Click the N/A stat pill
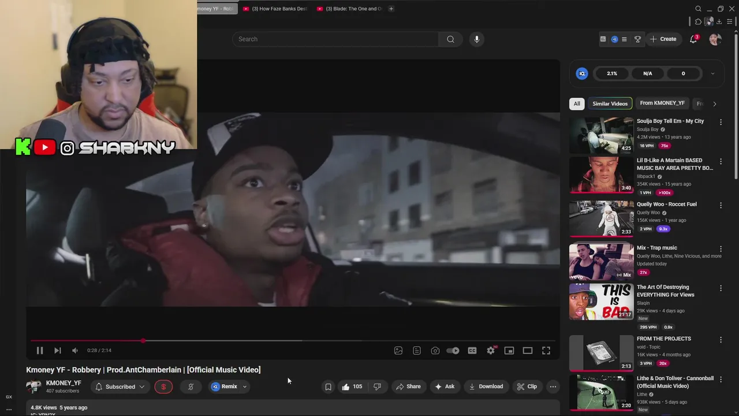 tap(648, 73)
